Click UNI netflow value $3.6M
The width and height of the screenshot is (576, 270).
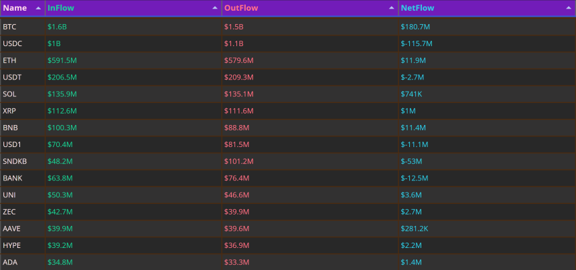(411, 195)
